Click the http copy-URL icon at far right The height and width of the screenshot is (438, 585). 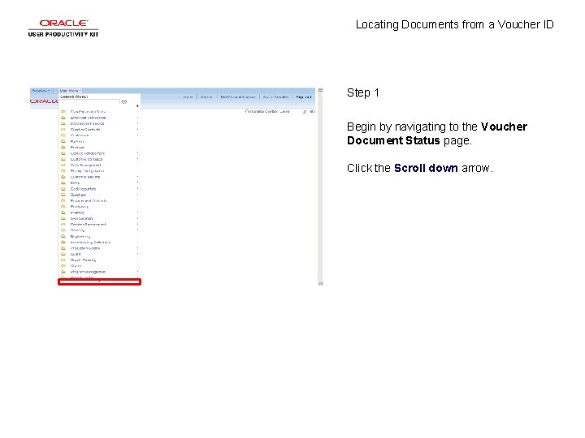click(312, 111)
